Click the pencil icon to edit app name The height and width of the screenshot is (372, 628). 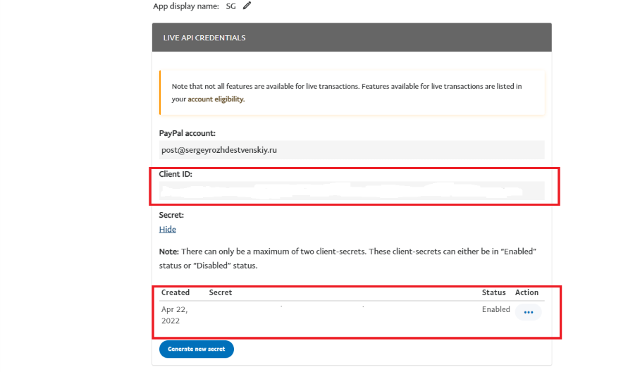tap(247, 6)
